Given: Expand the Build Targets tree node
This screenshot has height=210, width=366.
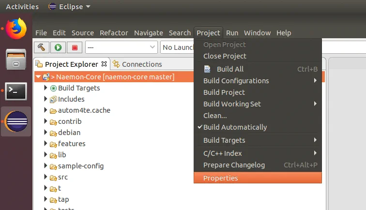Looking at the screenshot, I should (46, 88).
